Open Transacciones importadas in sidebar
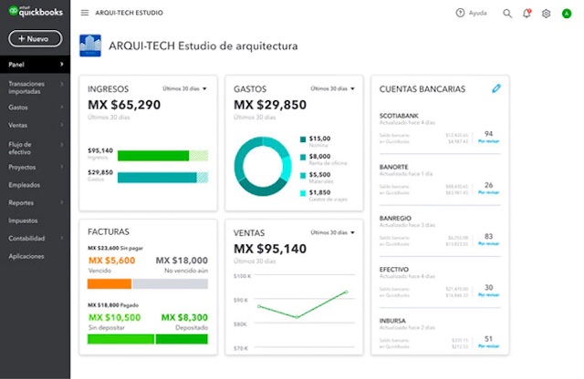This screenshot has width=584, height=379. [26, 87]
